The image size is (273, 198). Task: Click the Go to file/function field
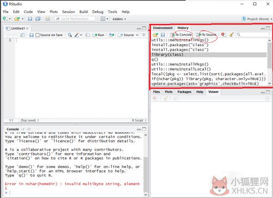point(75,19)
